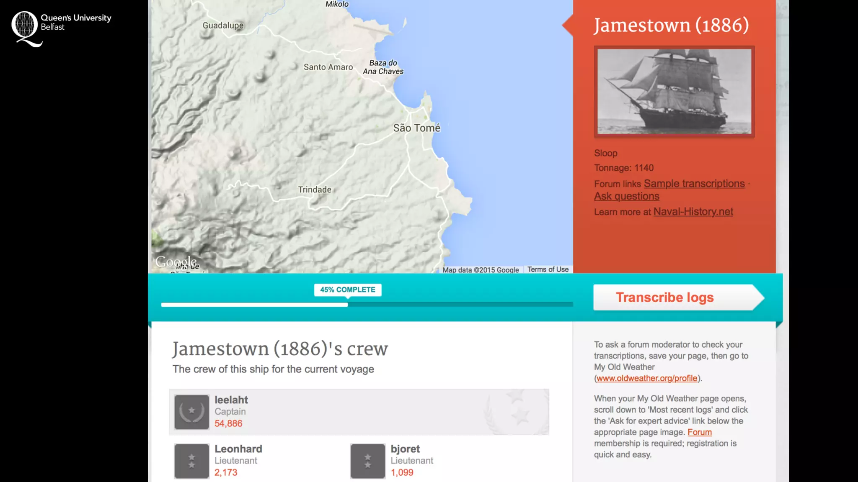The image size is (858, 482).
Task: Click leelaht's Captain rank badge icon
Action: pyautogui.click(x=191, y=412)
